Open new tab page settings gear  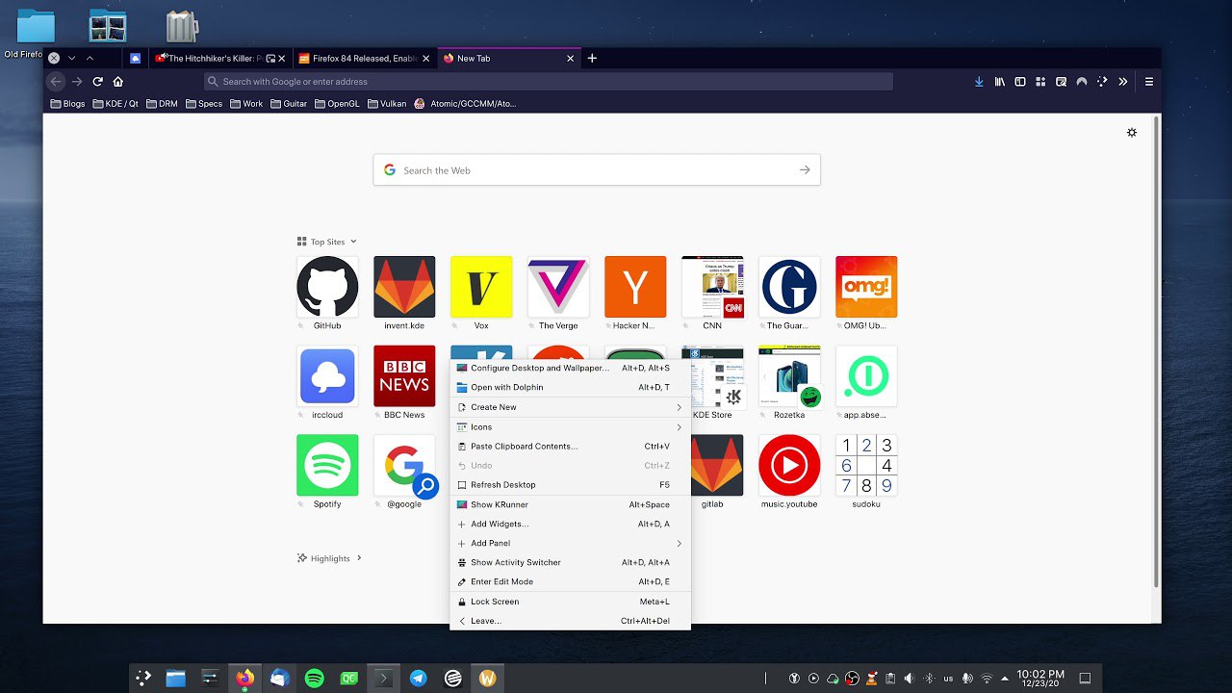[1132, 133]
